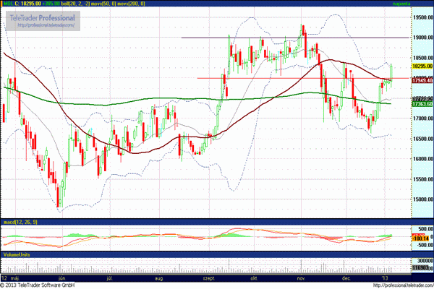Click the macd(12, 26, 9) panel header
Screen dimensions: 434x289
click(x=20, y=220)
